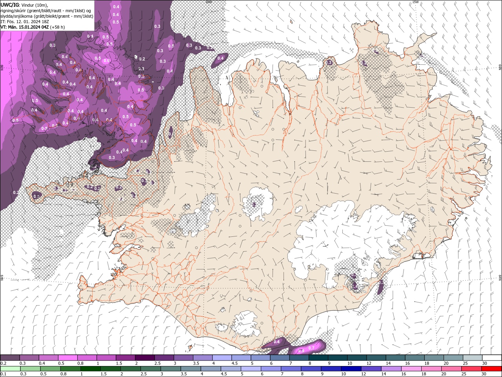Click the 'IT: Fös. 12. 01. 2024 18Z' line
This screenshot has height=377, width=502.
(x=25, y=22)
